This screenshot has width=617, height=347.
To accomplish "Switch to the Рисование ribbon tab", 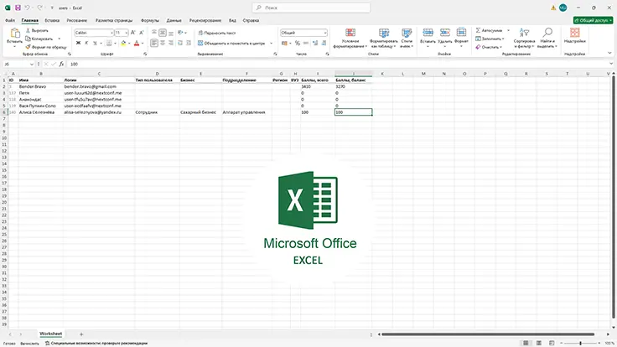I will tap(77, 20).
